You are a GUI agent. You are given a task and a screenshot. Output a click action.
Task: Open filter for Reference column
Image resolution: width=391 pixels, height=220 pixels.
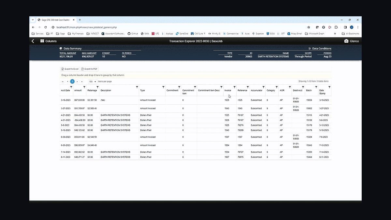point(248,87)
